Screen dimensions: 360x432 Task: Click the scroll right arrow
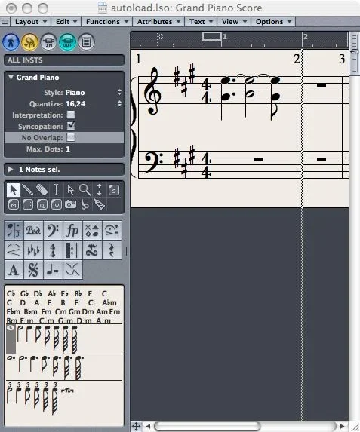(x=343, y=426)
